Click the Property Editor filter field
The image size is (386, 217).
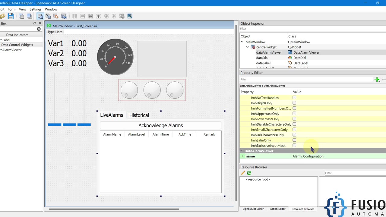coord(306,80)
